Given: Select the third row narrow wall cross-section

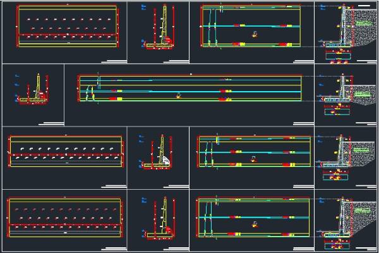Looking at the screenshot, I should tap(159, 154).
